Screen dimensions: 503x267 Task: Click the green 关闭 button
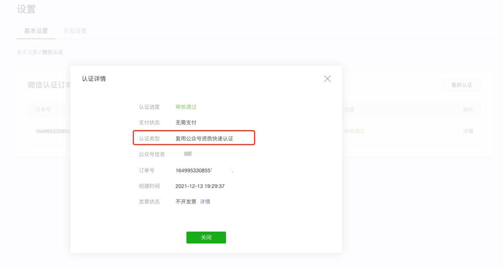pyautogui.click(x=206, y=237)
